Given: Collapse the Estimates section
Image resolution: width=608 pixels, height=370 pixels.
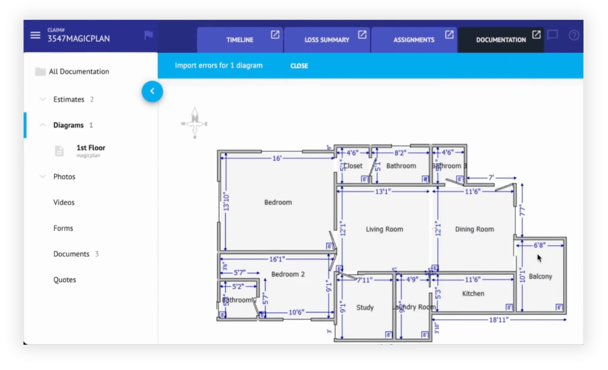Looking at the screenshot, I should click(43, 99).
